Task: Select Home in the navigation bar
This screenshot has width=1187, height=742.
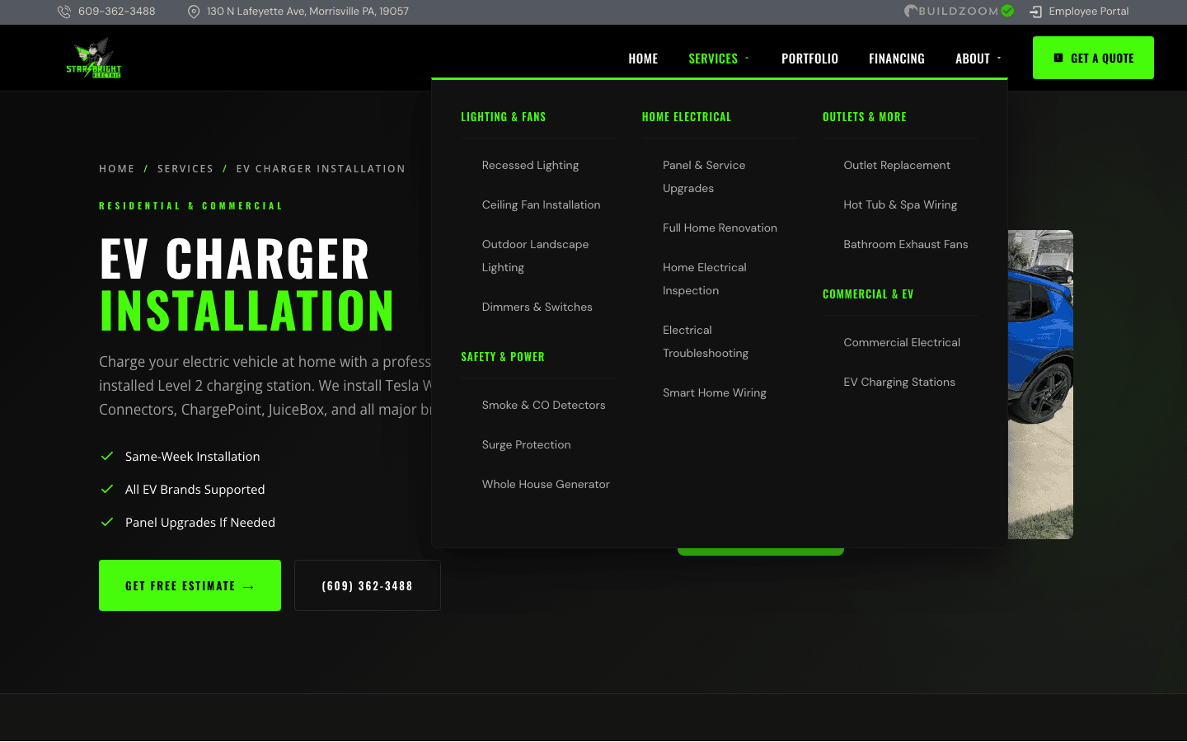Action: [643, 58]
